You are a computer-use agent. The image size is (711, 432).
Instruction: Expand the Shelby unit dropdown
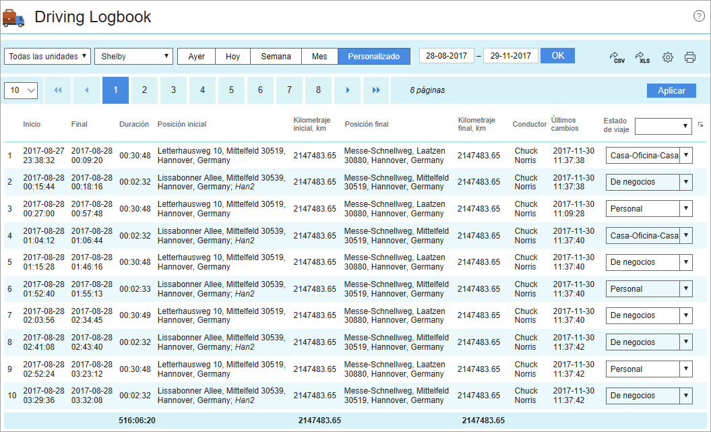(134, 57)
